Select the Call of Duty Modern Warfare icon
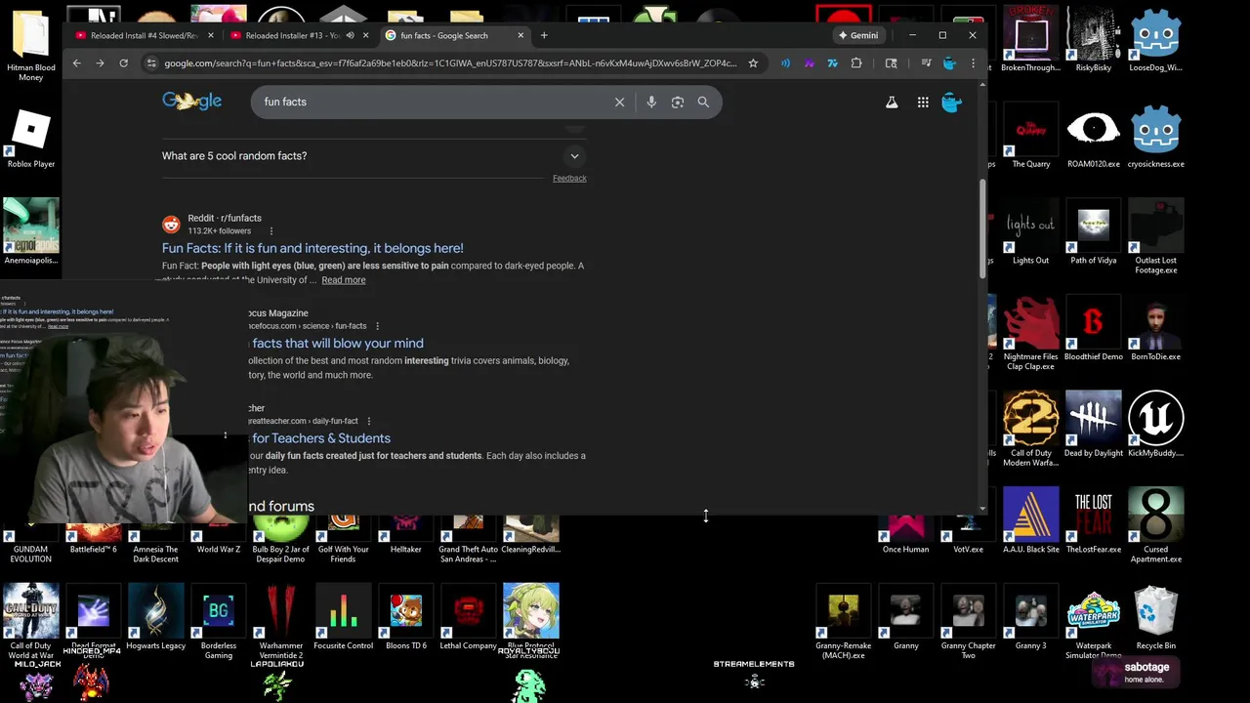The width and height of the screenshot is (1250, 703). point(1031,430)
